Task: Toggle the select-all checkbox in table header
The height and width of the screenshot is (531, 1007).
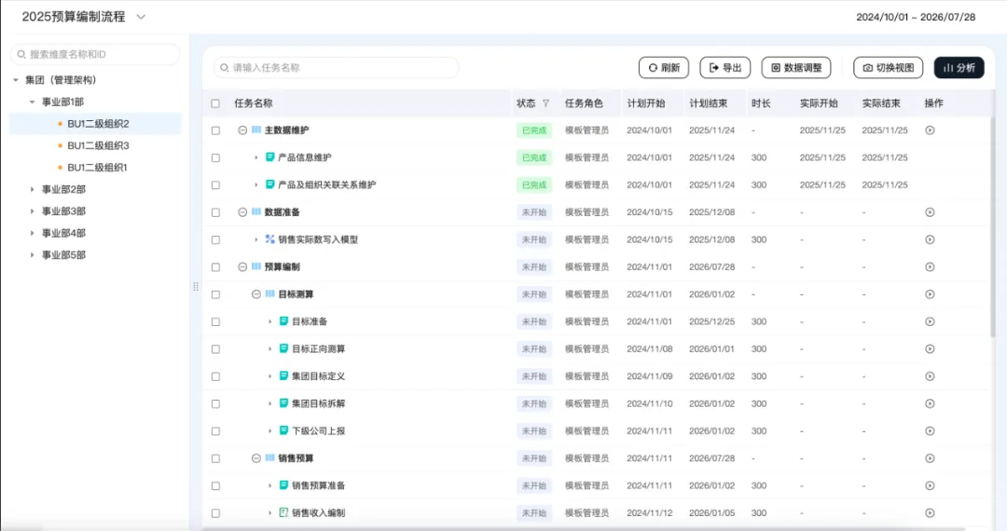Action: 215,103
